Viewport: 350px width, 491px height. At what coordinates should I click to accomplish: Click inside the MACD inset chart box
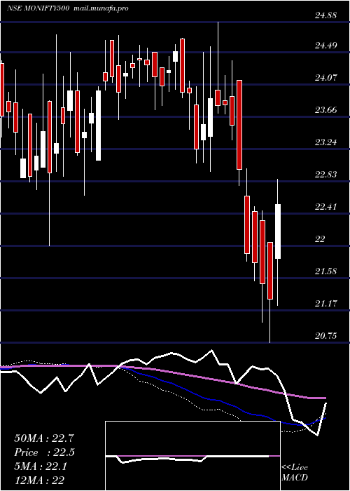point(192,456)
